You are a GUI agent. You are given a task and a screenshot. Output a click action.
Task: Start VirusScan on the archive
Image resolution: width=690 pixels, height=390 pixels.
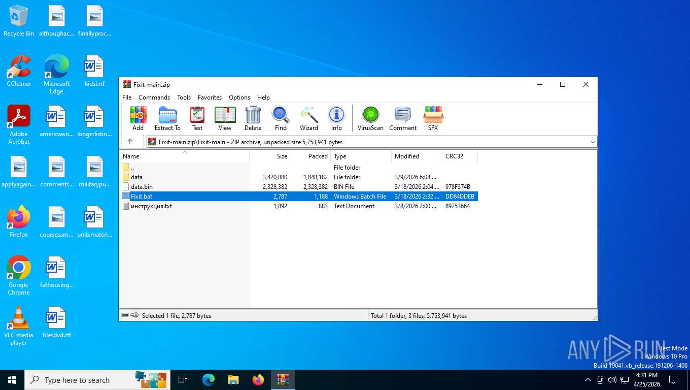pyautogui.click(x=370, y=118)
